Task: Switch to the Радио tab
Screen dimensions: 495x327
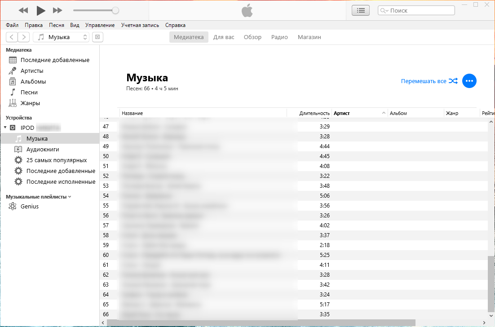Action: coord(279,37)
